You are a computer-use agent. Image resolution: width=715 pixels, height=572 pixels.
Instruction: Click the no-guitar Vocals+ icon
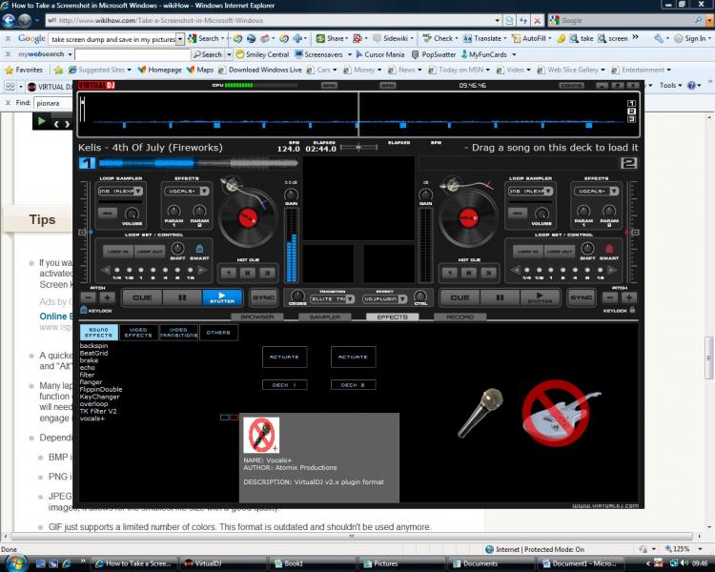click(554, 410)
